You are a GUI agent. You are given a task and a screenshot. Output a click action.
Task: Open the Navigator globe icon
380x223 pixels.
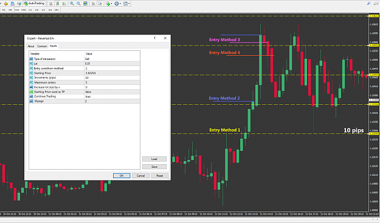click(x=19, y=4)
